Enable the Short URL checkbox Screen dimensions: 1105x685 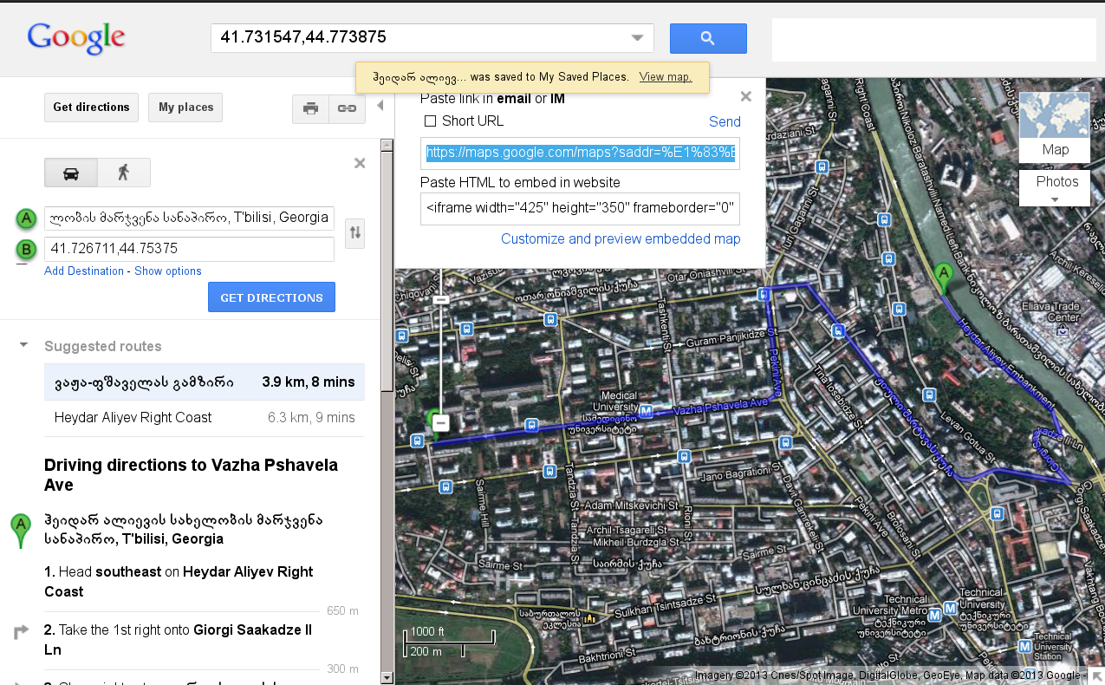click(x=430, y=121)
